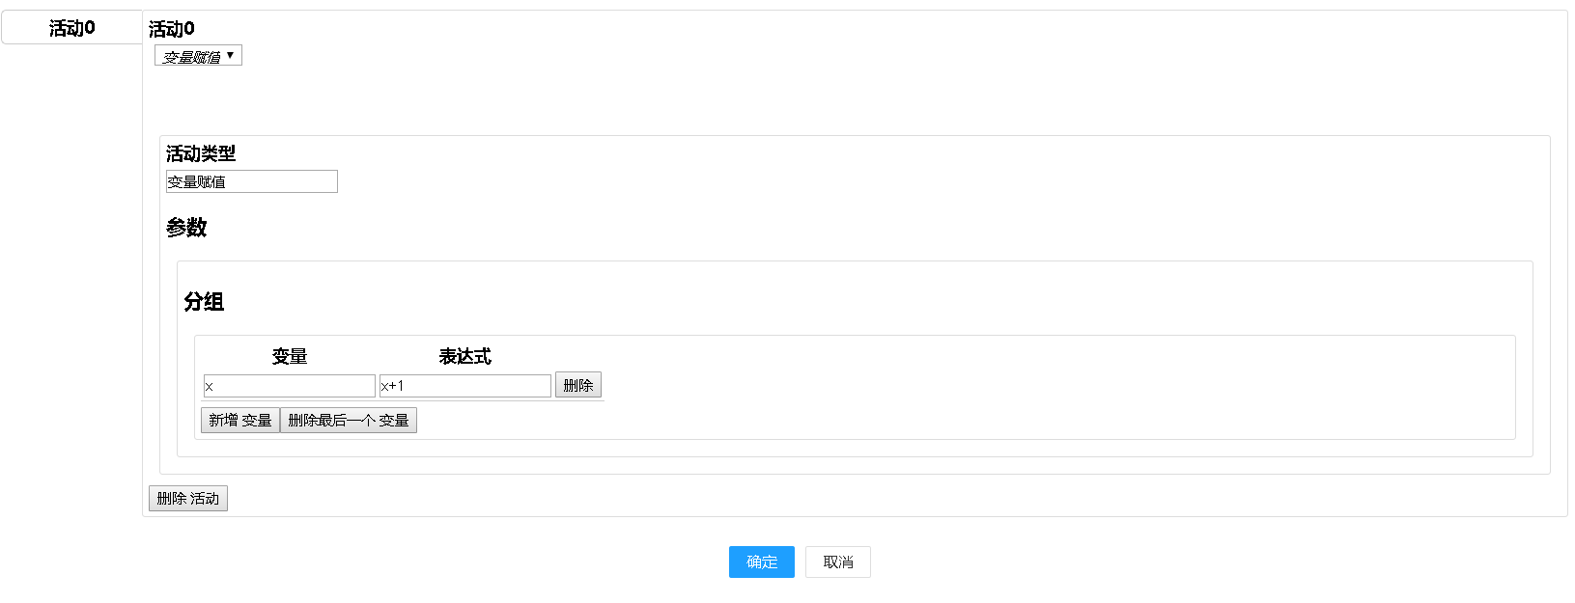Viewport: 1575px width, 603px height.
Task: Click the 活动0 heading in main panel
Action: click(172, 29)
